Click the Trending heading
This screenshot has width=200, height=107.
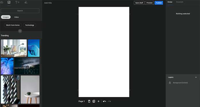[5, 35]
